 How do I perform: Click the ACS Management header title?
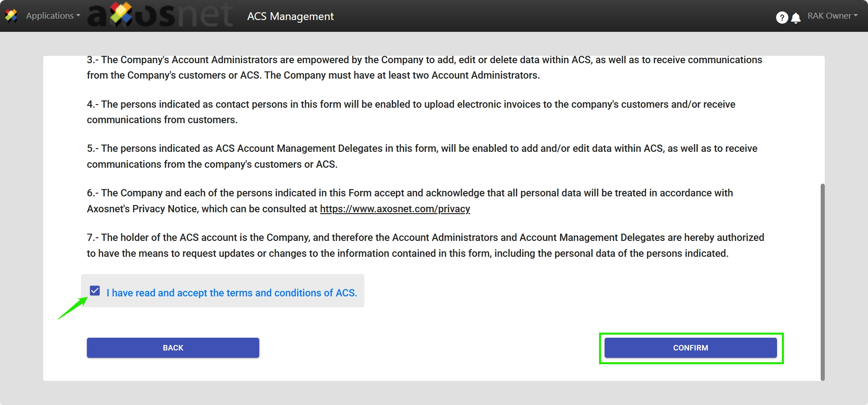pyautogui.click(x=290, y=16)
